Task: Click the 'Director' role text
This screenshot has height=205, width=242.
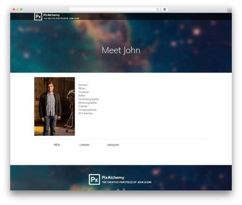Action: [x=83, y=85]
